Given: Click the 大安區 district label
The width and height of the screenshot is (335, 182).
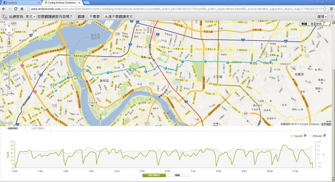Looking at the screenshot, I should 218,77.
